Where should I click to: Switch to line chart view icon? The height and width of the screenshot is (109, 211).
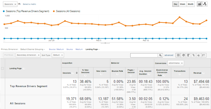(199, 4)
